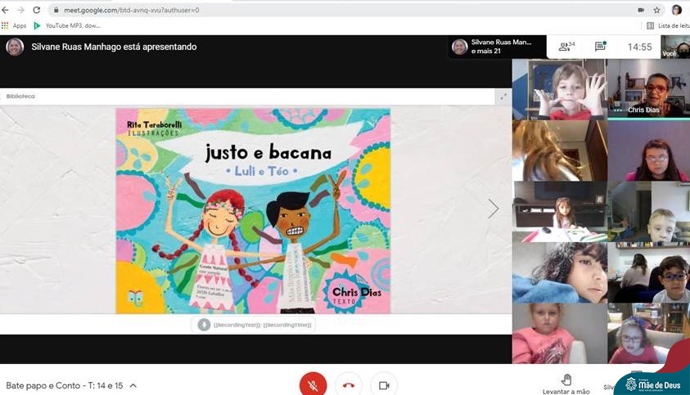Expand the Biblioteca presentation to fullscreen
Viewport: 690px width, 395px height.
coord(503,97)
